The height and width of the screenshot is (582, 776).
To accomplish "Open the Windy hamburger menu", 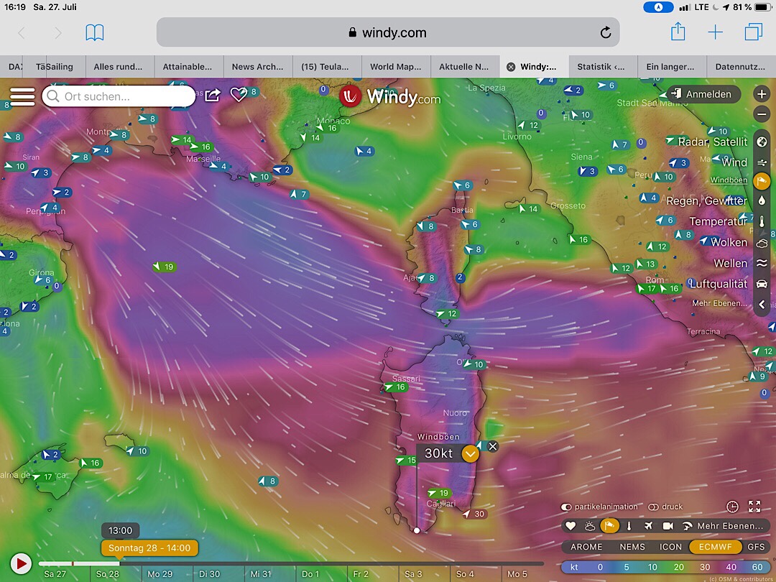I will 22,96.
